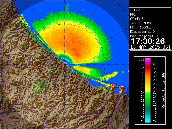Pick the amber 26–29 dBZ color band

[148, 80]
